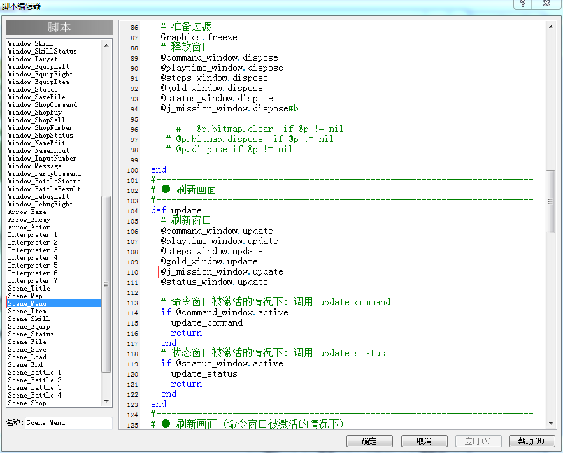The height and width of the screenshot is (453, 563).
Task: Click the 帮助 (H) help button
Action: pyautogui.click(x=532, y=441)
